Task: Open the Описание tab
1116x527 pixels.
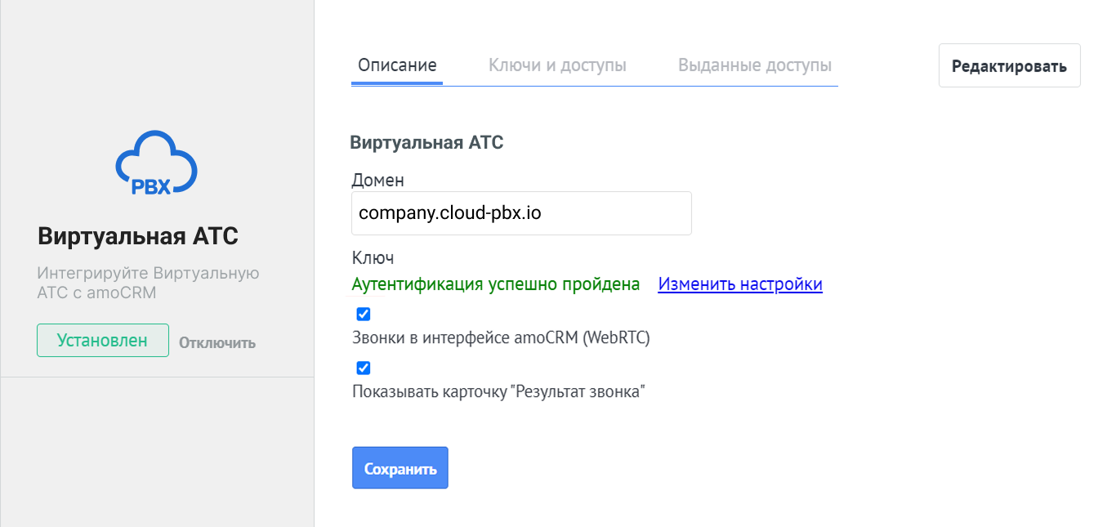Action: (397, 65)
